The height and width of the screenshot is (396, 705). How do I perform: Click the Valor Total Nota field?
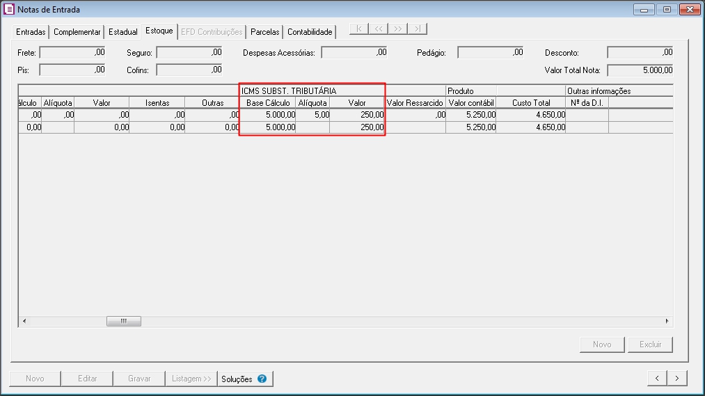(x=640, y=70)
